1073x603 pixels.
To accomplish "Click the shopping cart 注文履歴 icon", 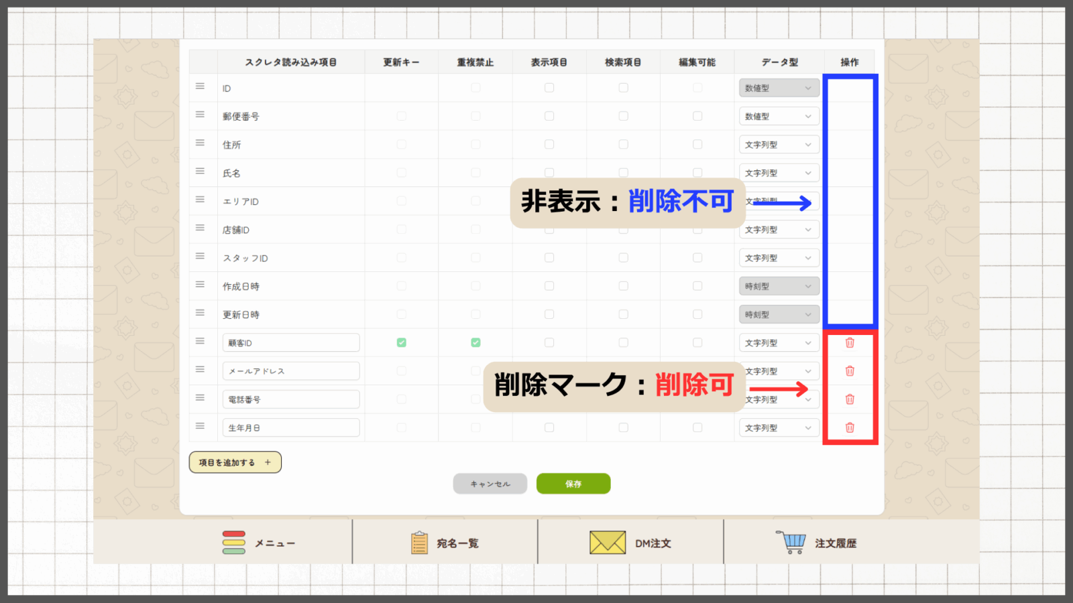I will (791, 542).
